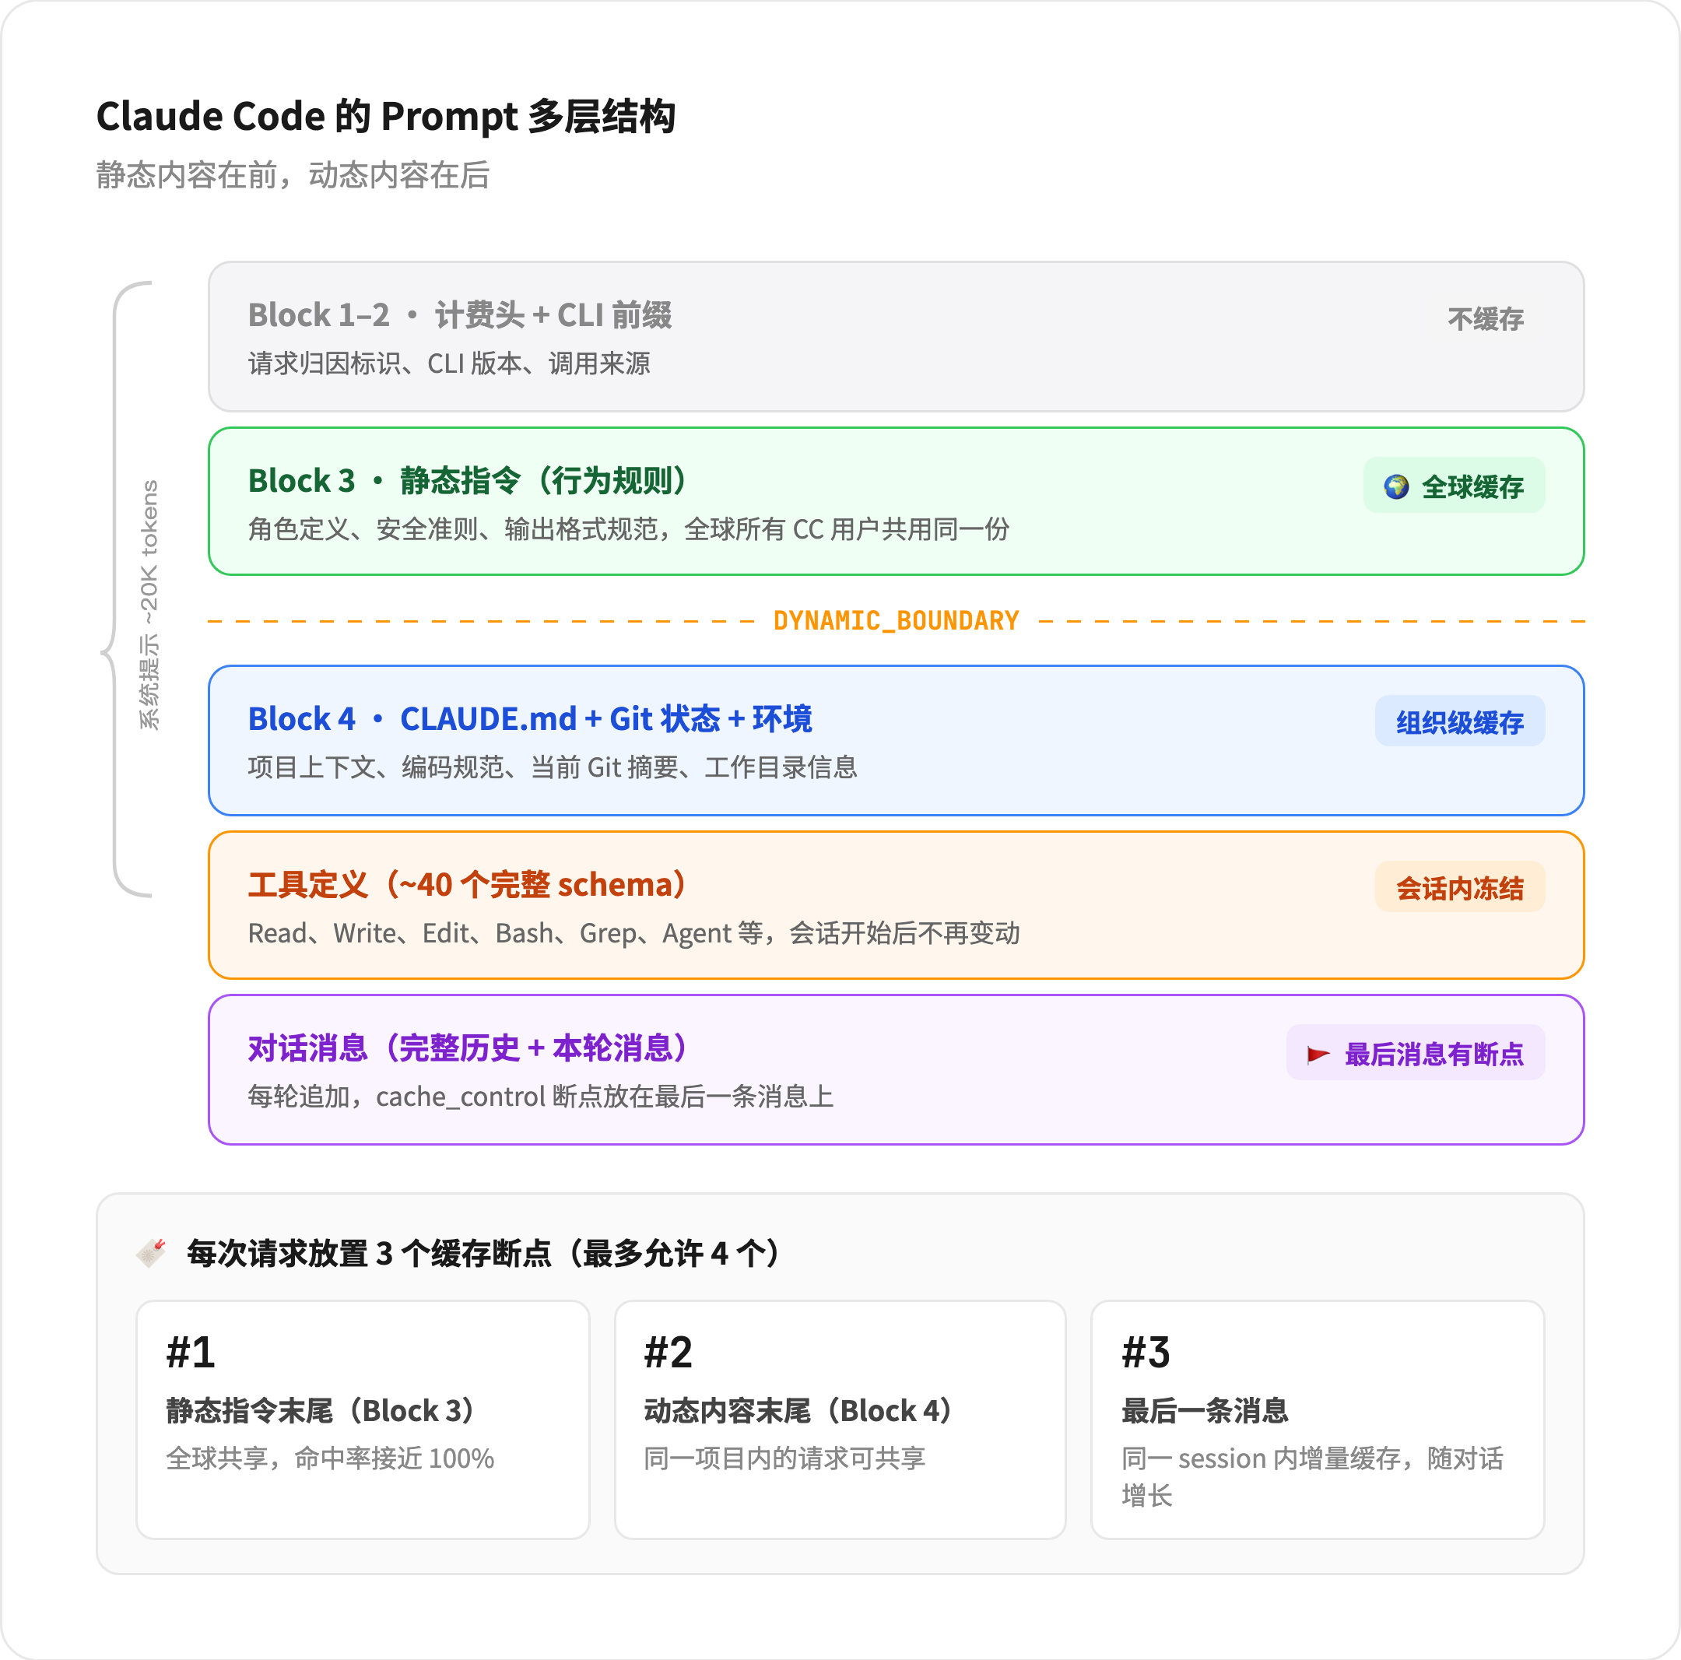Click heading Block 1–2 · 计费头 + CLI 前缀

coord(459,315)
